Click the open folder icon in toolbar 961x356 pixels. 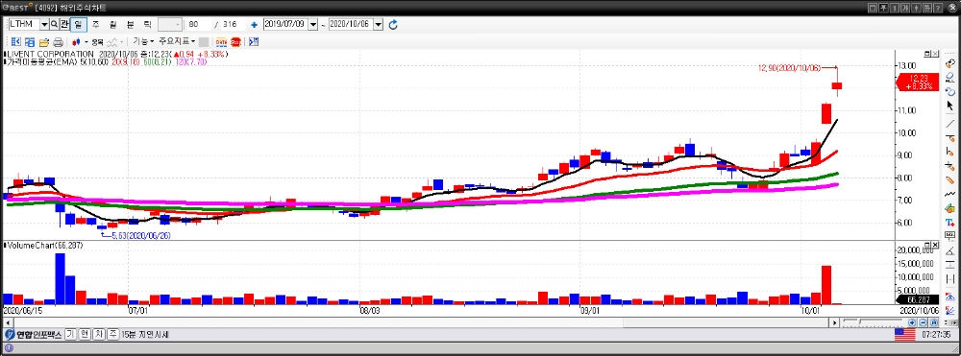[x=44, y=42]
